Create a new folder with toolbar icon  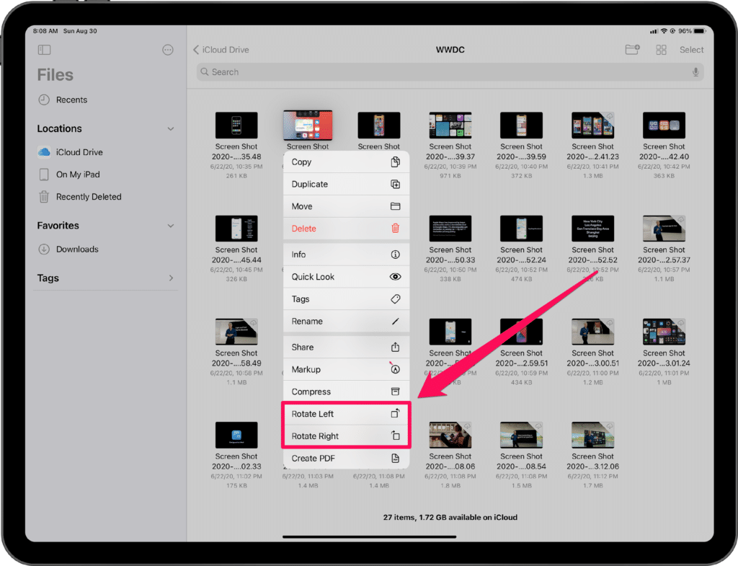click(x=632, y=50)
